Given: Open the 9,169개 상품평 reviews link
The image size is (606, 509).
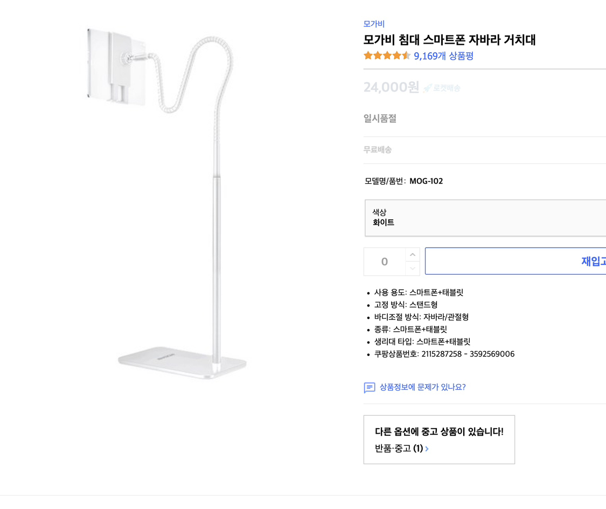Looking at the screenshot, I should [443, 55].
